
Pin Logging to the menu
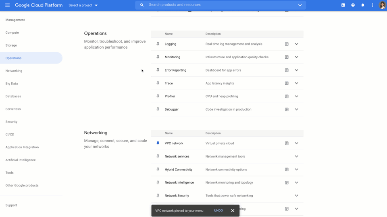158,44
